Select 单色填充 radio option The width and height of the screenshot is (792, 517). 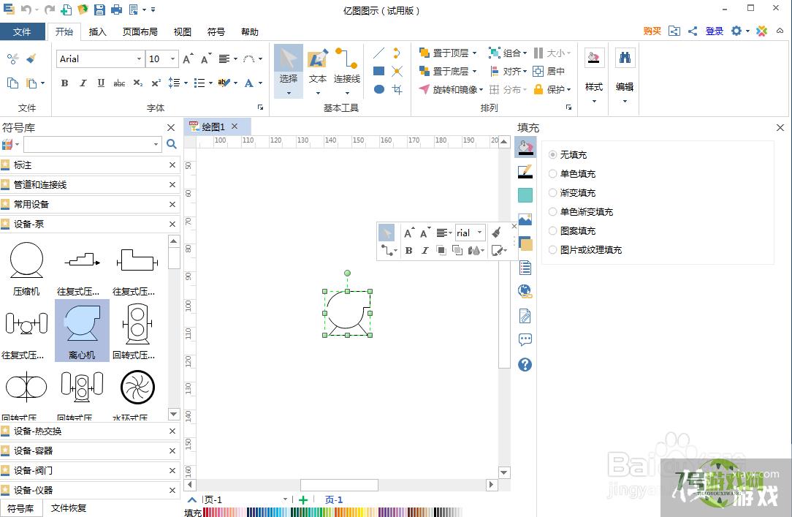pos(552,174)
